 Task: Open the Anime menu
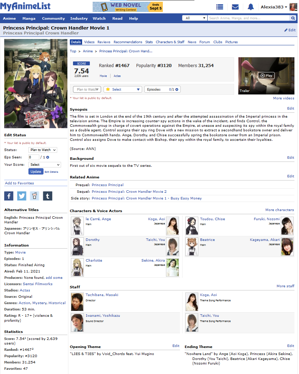click(x=9, y=18)
